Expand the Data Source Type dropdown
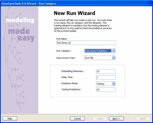 click(113, 58)
